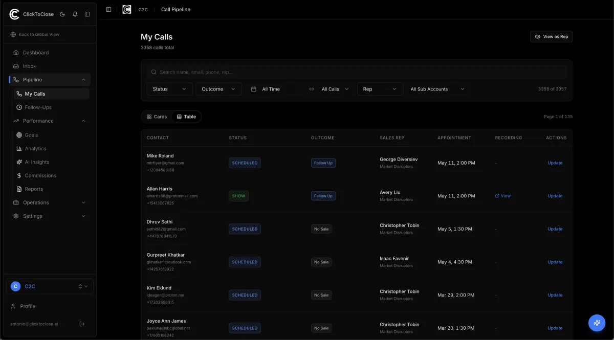Screen dimensions: 614x340
Task: Go back to Global View
Action: pyautogui.click(x=35, y=34)
